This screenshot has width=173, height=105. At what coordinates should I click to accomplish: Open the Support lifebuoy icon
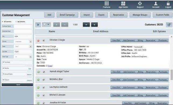(140, 3)
